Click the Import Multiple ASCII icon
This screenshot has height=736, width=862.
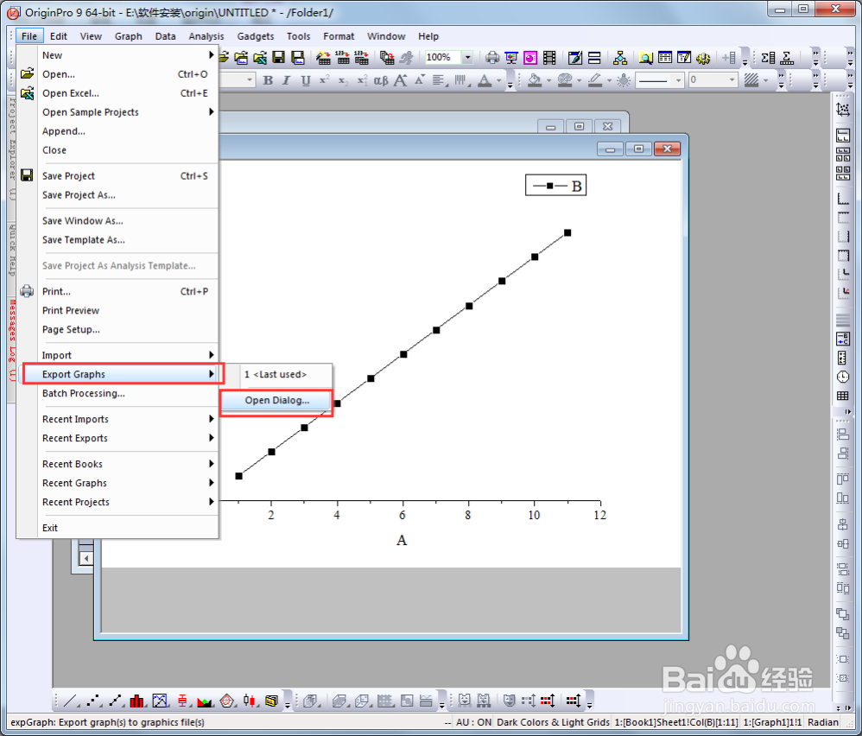coord(361,57)
